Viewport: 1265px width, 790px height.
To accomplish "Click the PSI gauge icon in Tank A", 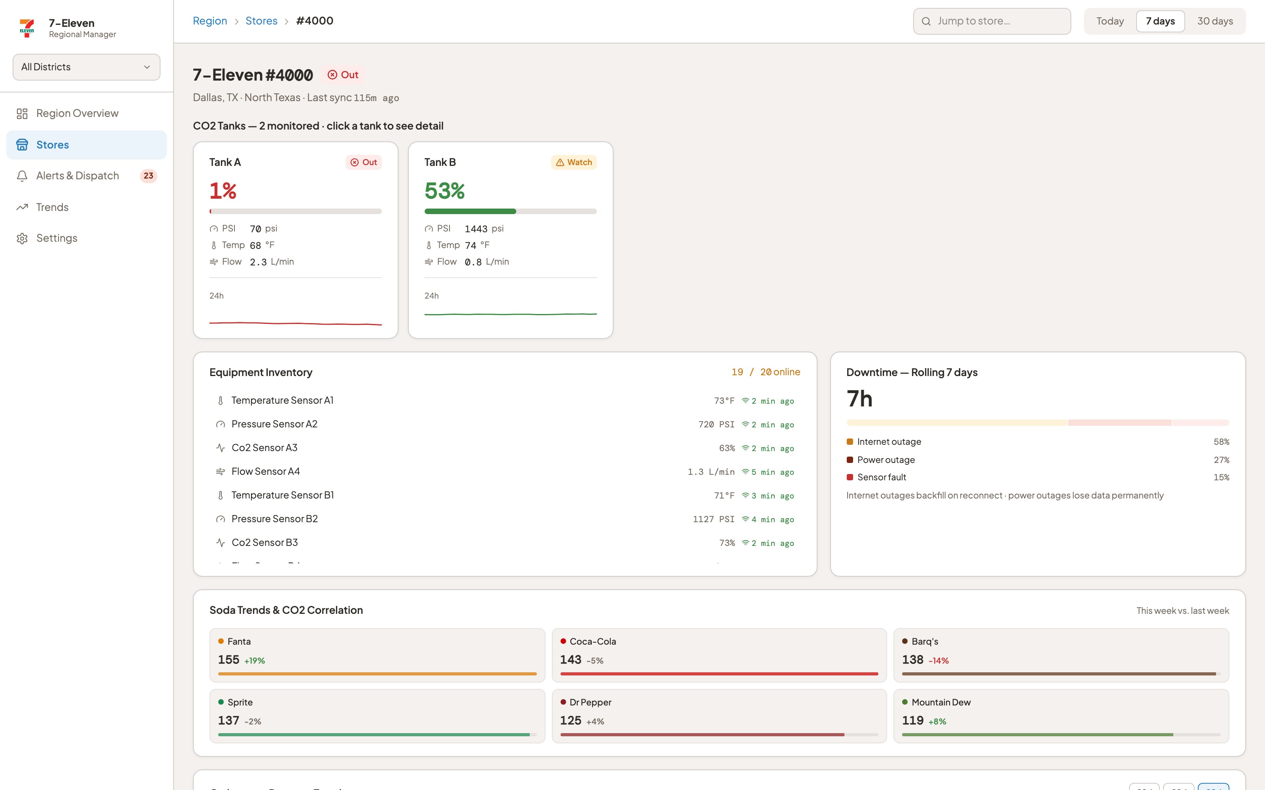I will click(214, 229).
